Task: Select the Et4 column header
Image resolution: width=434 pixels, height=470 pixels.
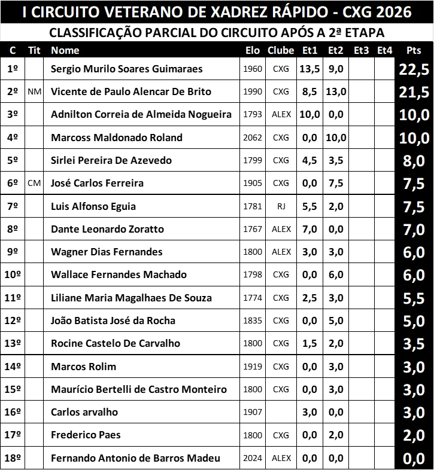Action: click(385, 51)
